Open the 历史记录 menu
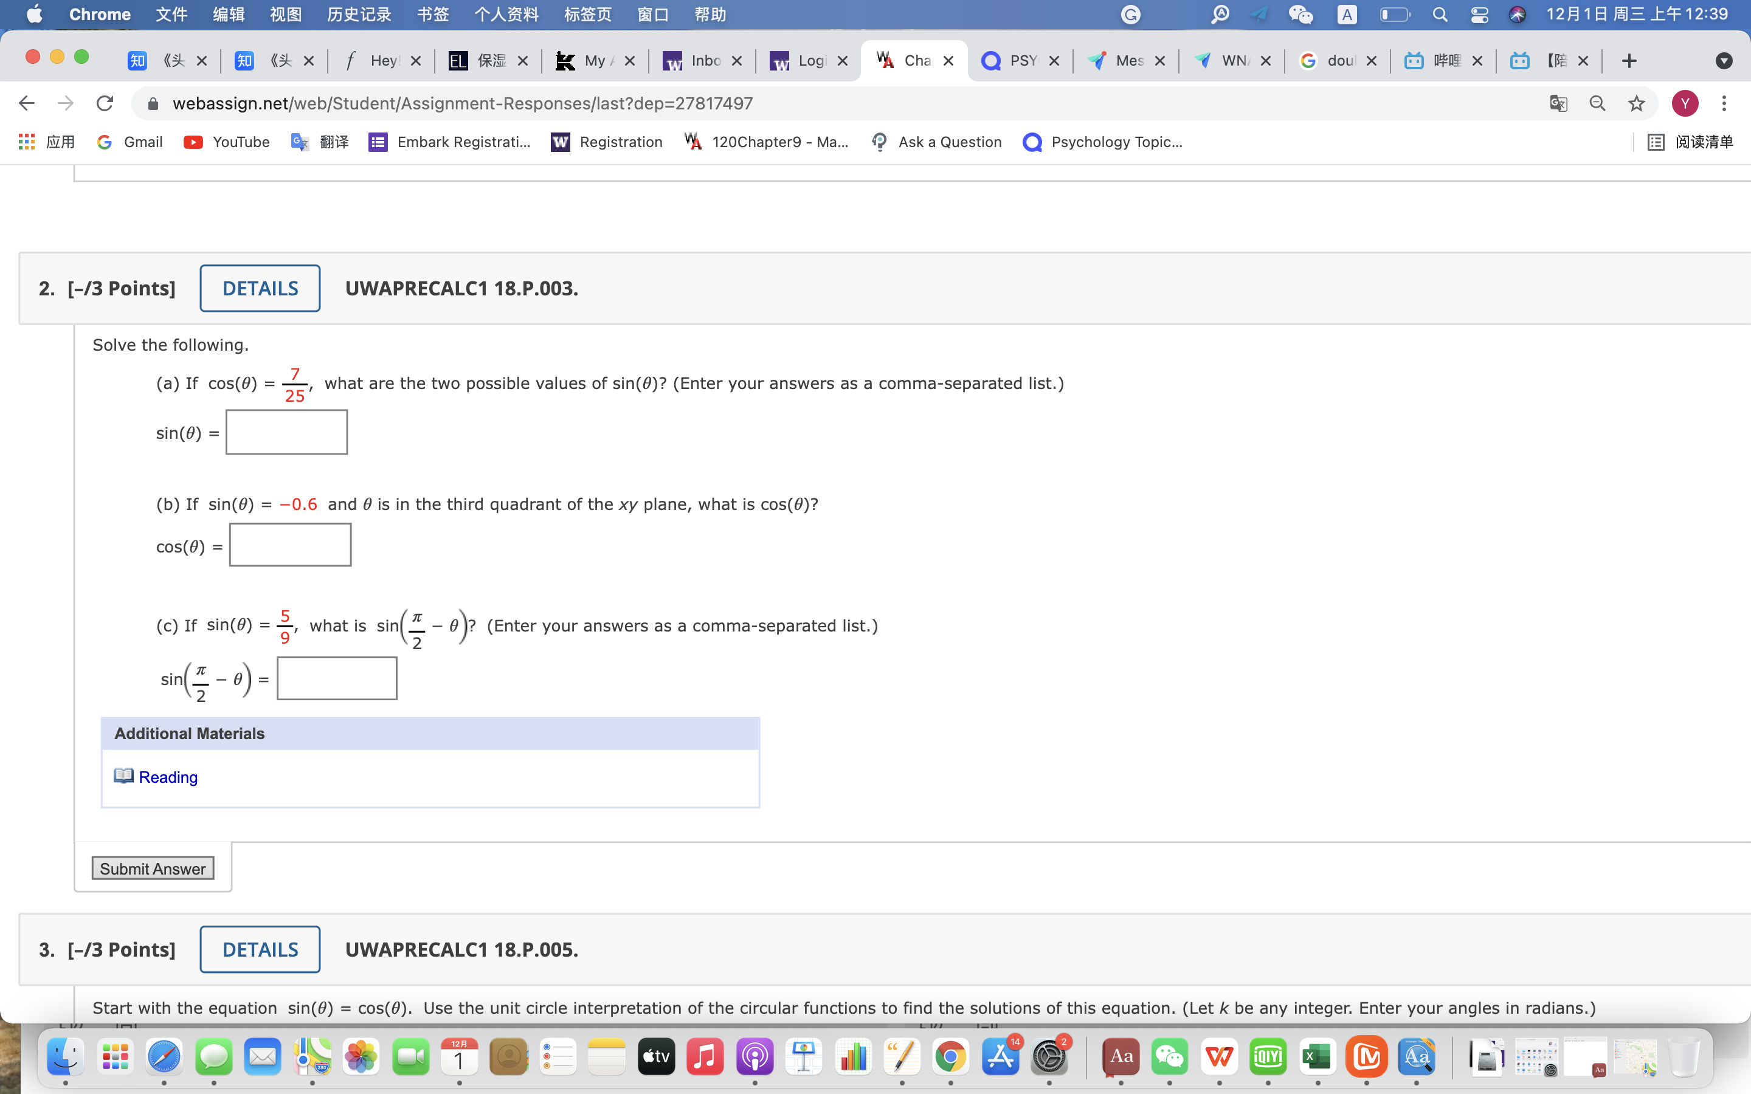Screen dimensions: 1751x1094 click(x=359, y=15)
